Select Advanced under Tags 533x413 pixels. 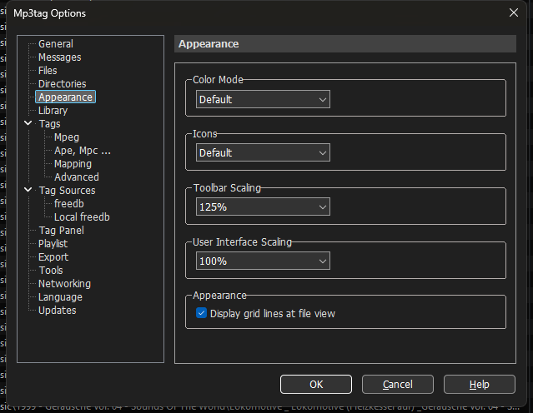(77, 177)
